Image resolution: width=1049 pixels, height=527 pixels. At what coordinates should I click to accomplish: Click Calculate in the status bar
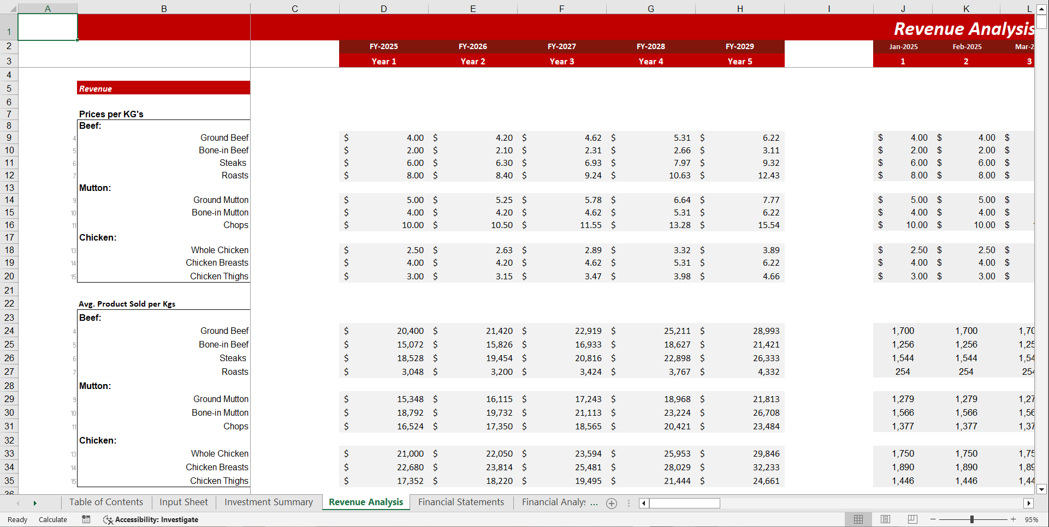click(x=52, y=519)
